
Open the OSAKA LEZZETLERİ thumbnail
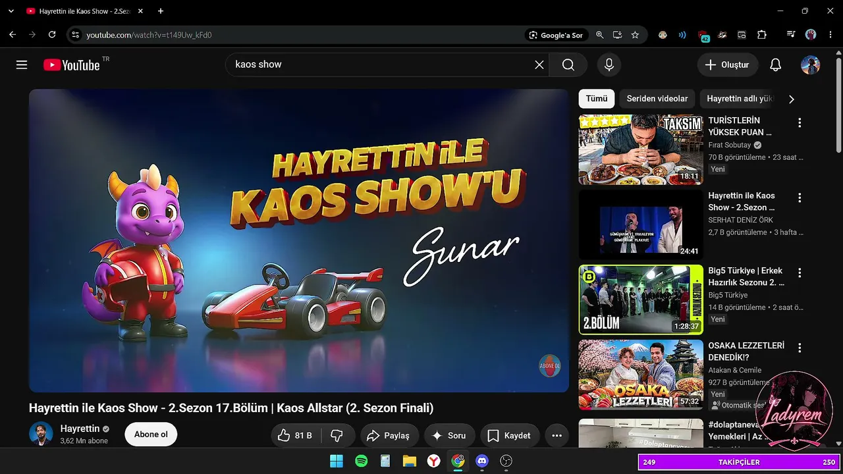(641, 375)
